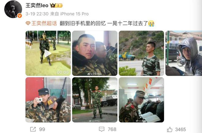The height and width of the screenshot is (133, 202).
Task: Click the gold crown membership badge
Action: pos(56,5)
